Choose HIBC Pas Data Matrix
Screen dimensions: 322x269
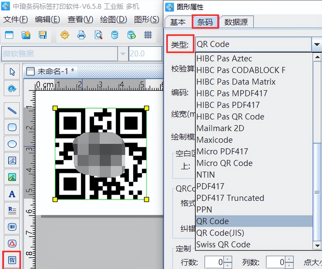coord(254,82)
